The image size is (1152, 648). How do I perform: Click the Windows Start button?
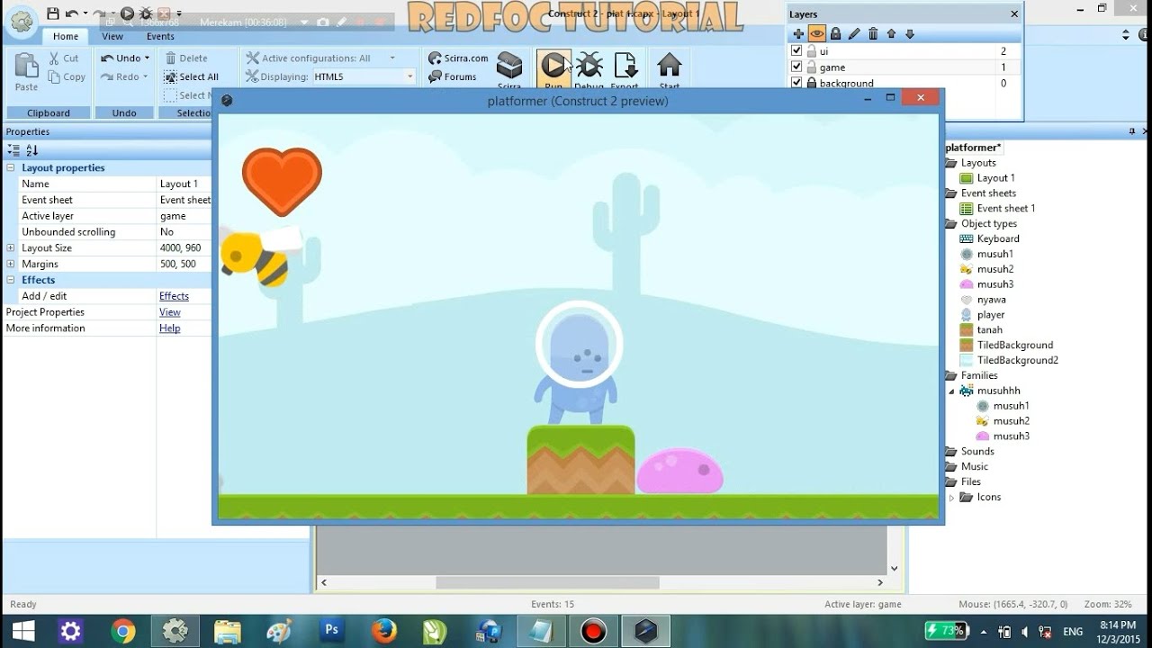[22, 631]
